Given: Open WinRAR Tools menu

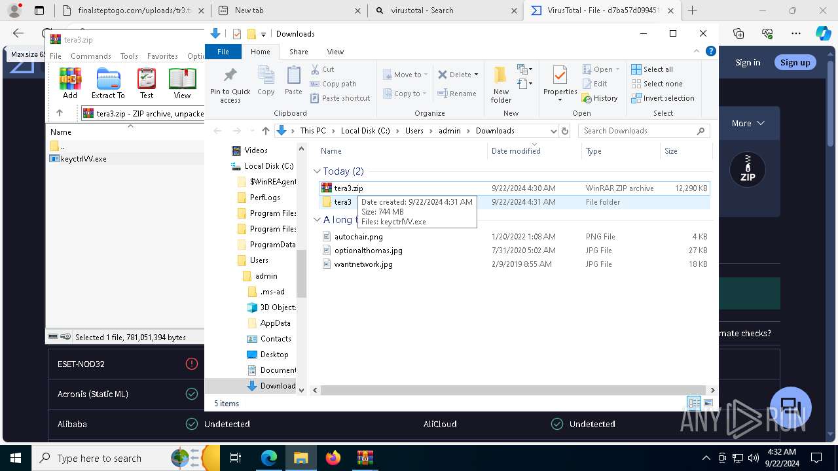Looking at the screenshot, I should point(129,56).
